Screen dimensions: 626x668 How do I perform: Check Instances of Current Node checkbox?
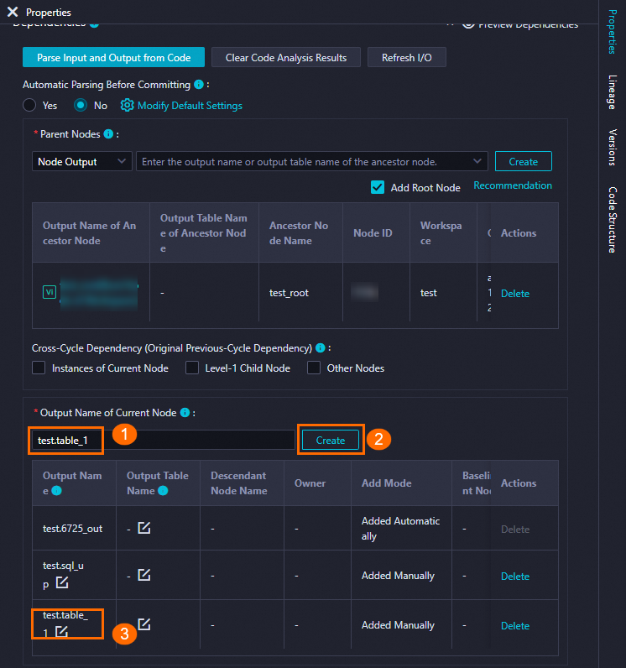point(39,368)
